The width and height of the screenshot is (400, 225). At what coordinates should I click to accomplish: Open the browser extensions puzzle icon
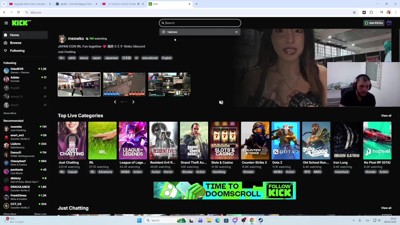point(371,12)
